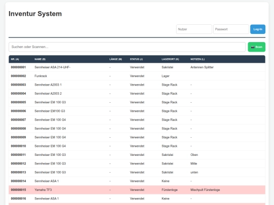Viewport: 274px width, 205px height.
Task: Select item number 000000009
Action: point(18,137)
